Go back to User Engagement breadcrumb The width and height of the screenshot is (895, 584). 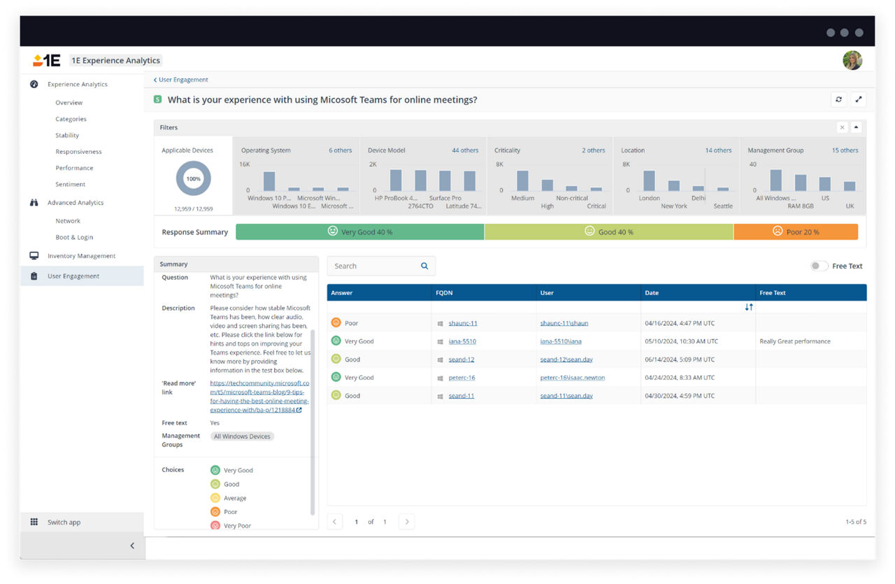181,80
